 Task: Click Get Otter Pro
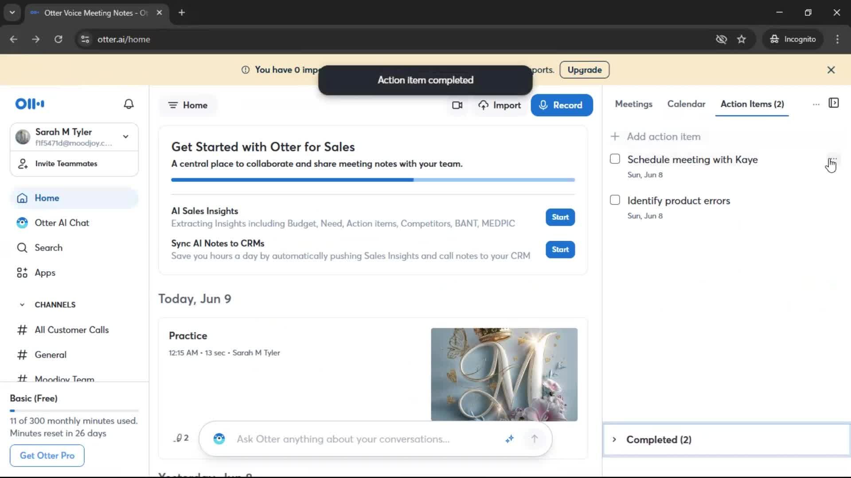pos(47,455)
